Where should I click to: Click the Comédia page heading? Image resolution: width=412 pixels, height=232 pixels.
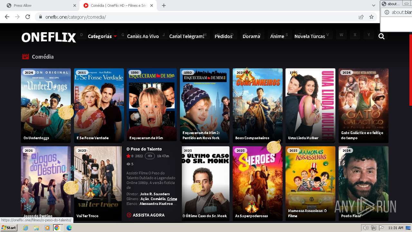click(43, 57)
